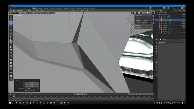Open the File menu
The image size is (194, 109).
[x=12, y=8]
